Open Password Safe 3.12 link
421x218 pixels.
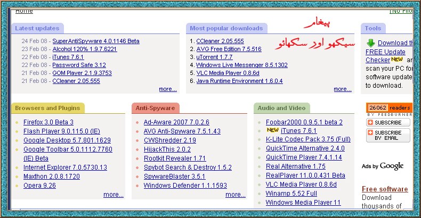(x=79, y=65)
